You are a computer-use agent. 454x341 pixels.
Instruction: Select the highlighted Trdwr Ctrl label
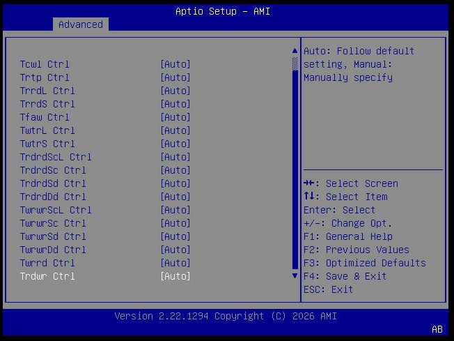coord(47,276)
